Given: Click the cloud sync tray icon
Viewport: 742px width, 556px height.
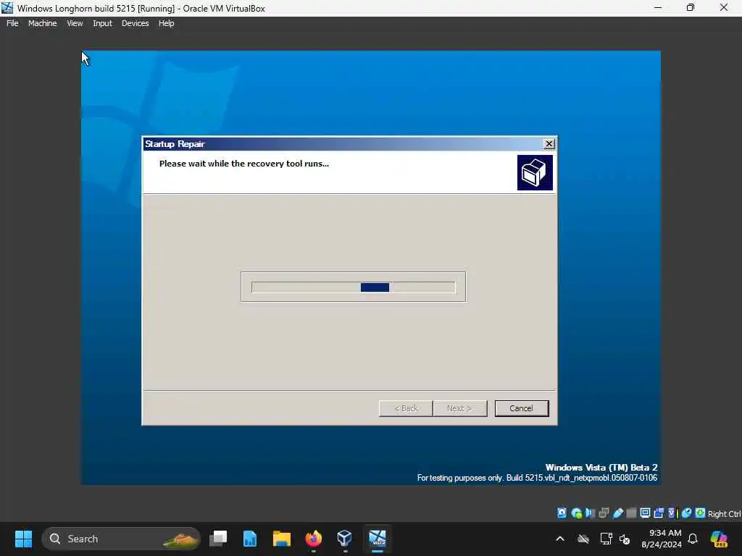Looking at the screenshot, I should [583, 539].
